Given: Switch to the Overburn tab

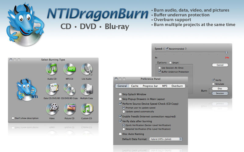Looking at the screenshot, I should pyautogui.click(x=177, y=86).
